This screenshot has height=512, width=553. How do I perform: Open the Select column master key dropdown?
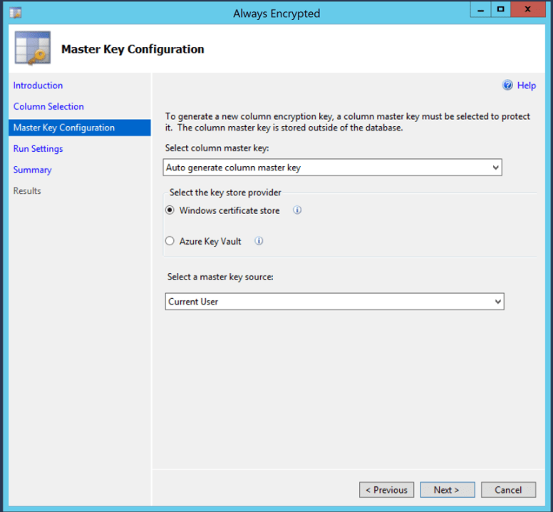[x=332, y=168]
